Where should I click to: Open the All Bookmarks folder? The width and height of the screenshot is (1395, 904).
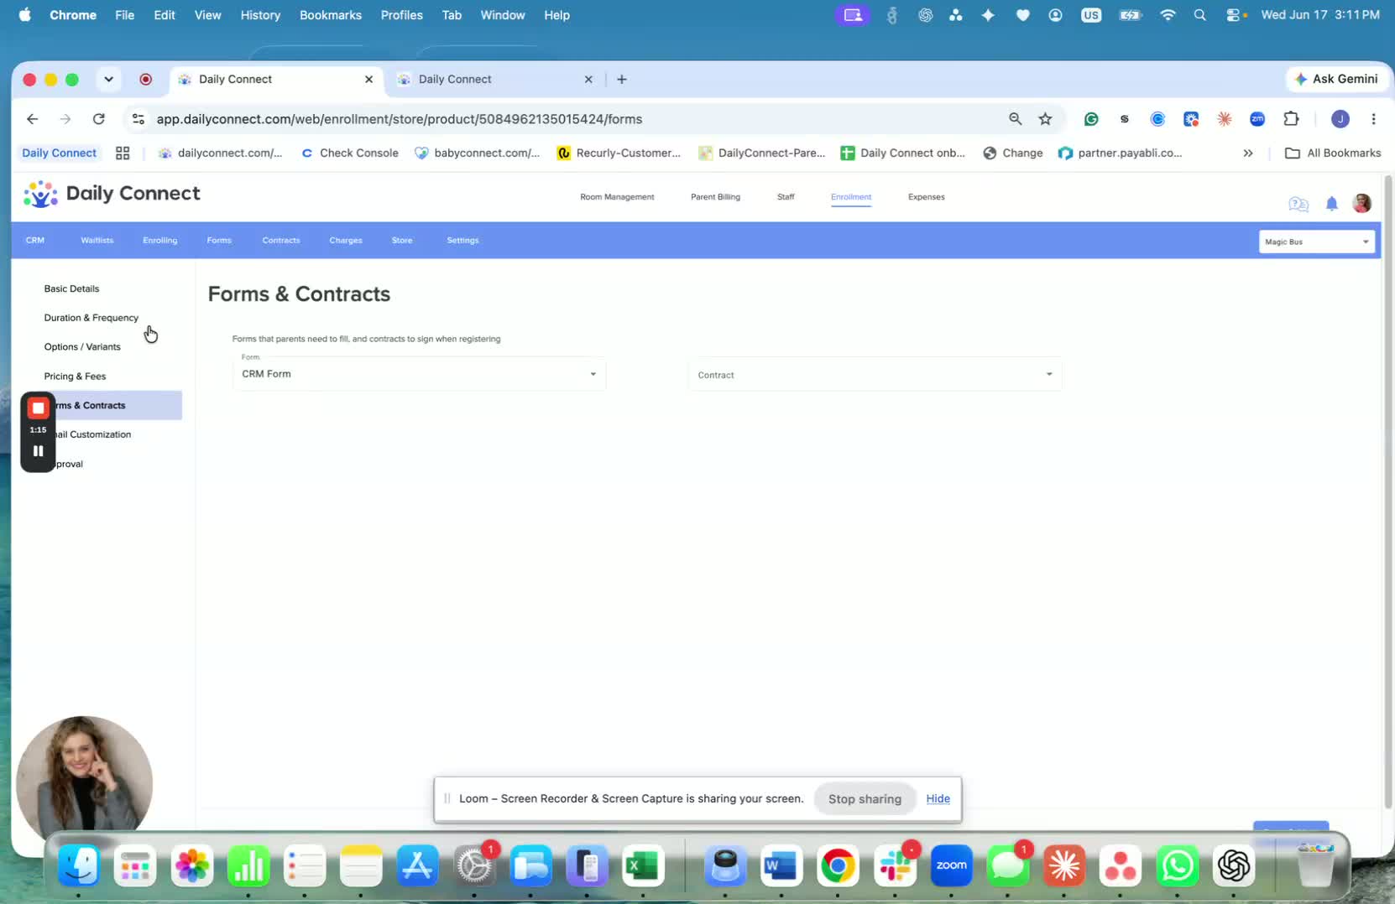tap(1333, 153)
